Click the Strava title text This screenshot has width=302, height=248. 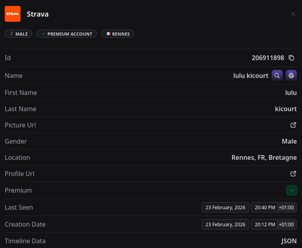(x=38, y=14)
